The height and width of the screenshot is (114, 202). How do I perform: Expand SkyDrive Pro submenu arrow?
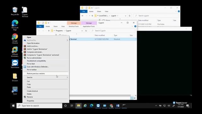tap(67, 40)
